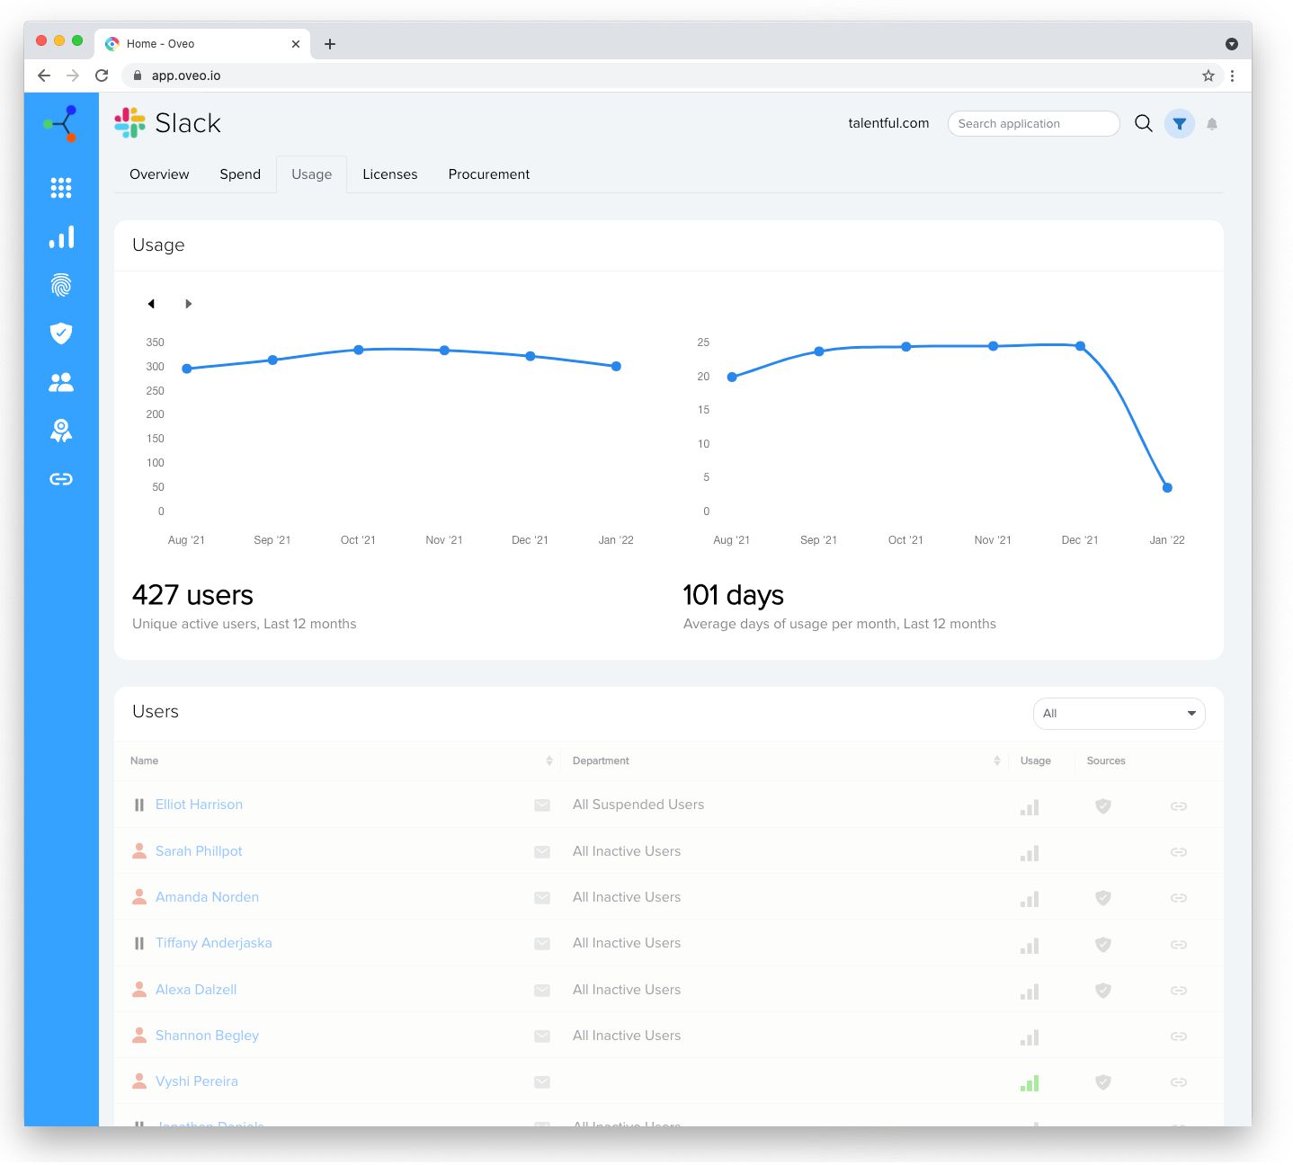
Task: Click the notification bell icon
Action: (1212, 123)
